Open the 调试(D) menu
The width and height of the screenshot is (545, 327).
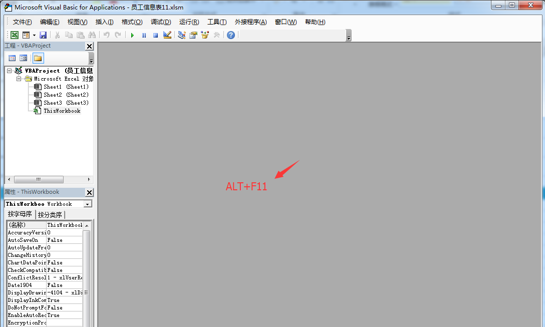[161, 22]
